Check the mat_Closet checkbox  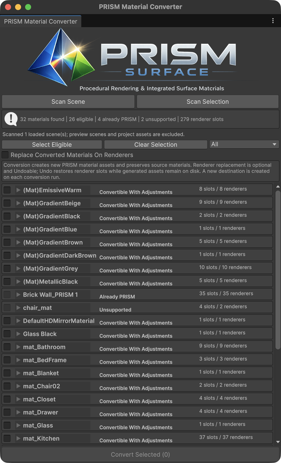(x=7, y=399)
